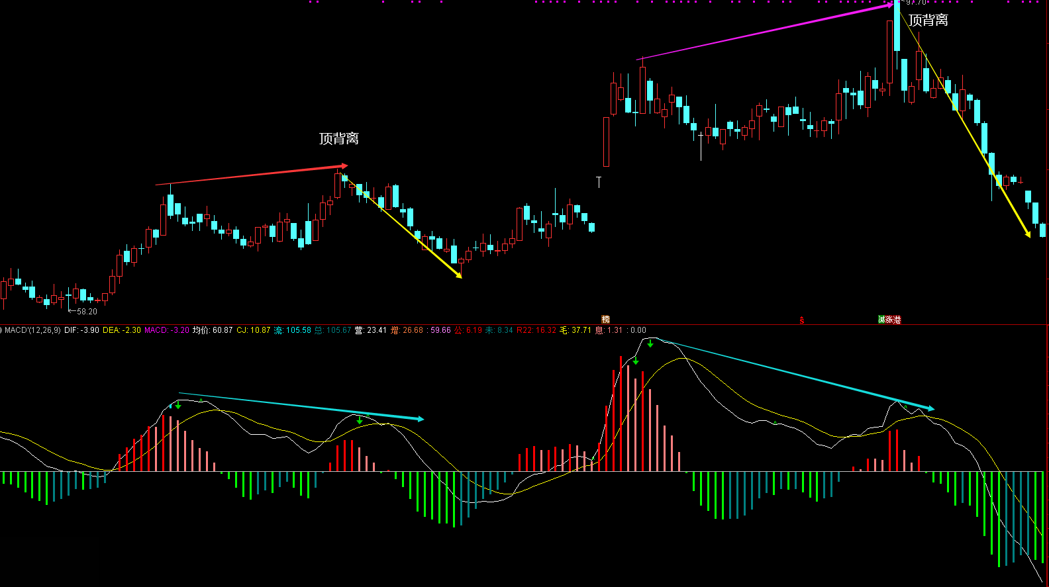Click the orange 榜 marker below the chart
Image resolution: width=1049 pixels, height=587 pixels.
(x=605, y=320)
